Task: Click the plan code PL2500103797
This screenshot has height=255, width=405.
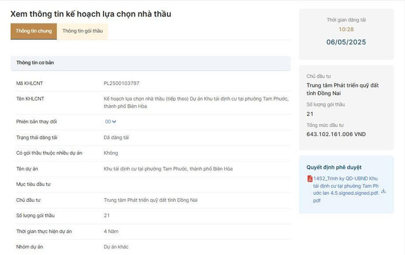Action: coord(121,84)
